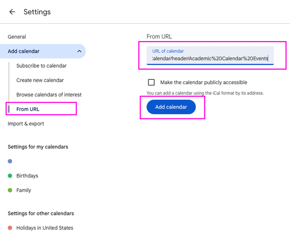Enable Make the calendar publicly accessible checkbox
Image resolution: width=290 pixels, height=249 pixels.
click(x=151, y=82)
